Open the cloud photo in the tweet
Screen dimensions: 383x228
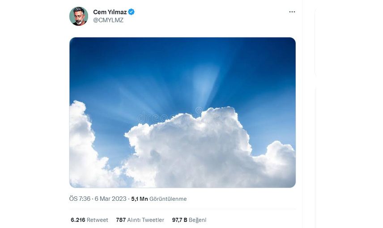click(x=183, y=112)
